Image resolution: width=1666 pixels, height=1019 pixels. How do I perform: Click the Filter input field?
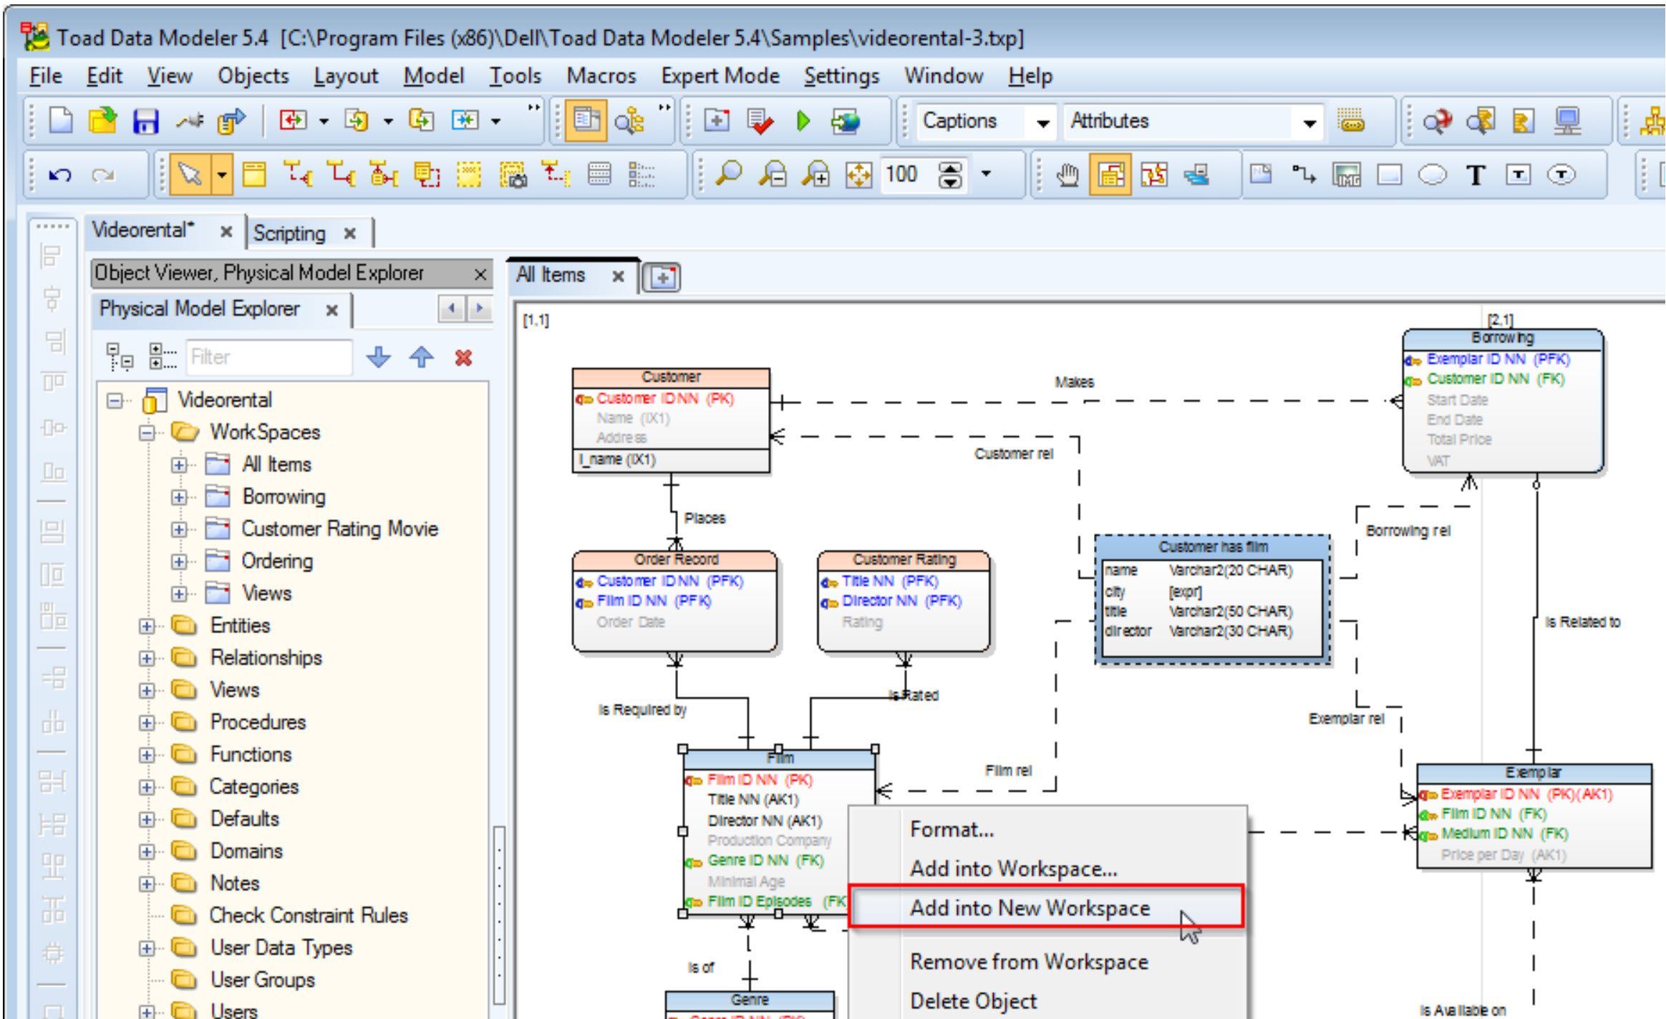(x=268, y=357)
